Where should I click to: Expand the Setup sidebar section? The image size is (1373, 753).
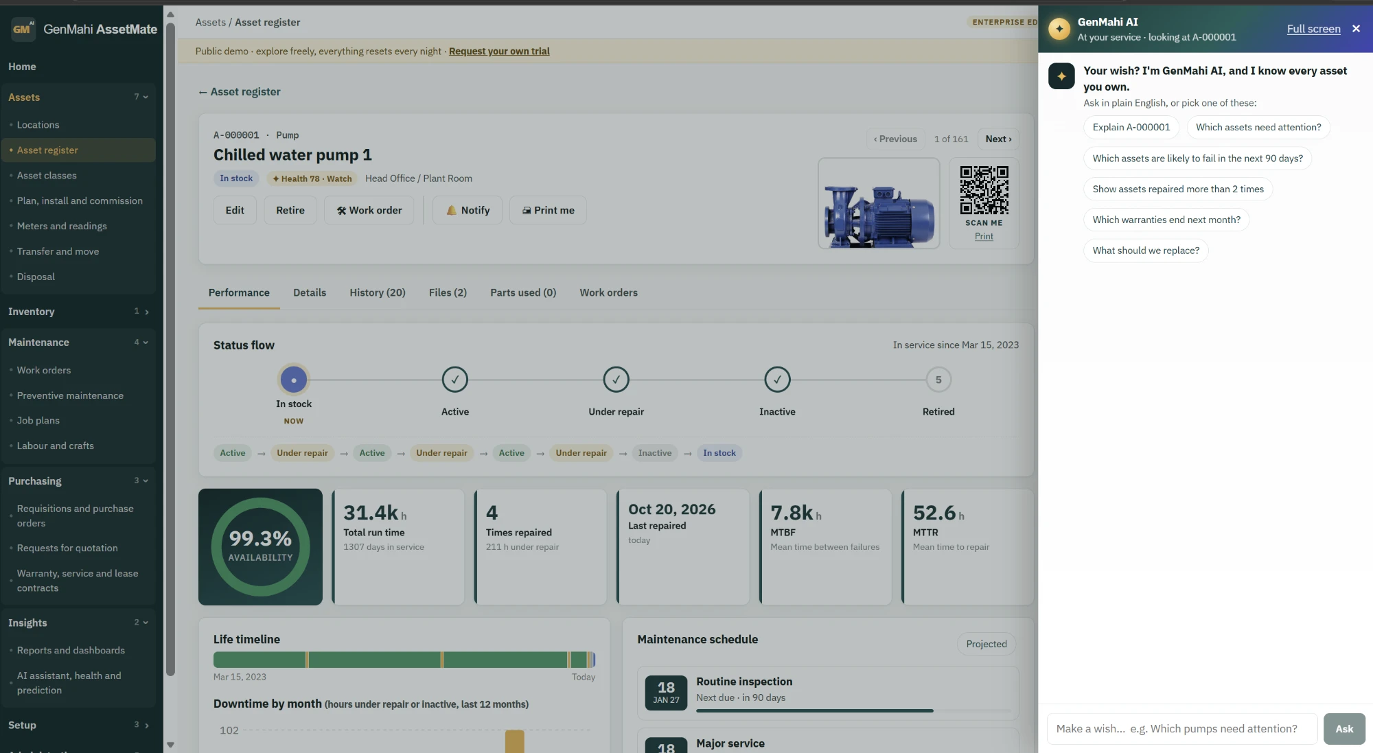point(78,726)
